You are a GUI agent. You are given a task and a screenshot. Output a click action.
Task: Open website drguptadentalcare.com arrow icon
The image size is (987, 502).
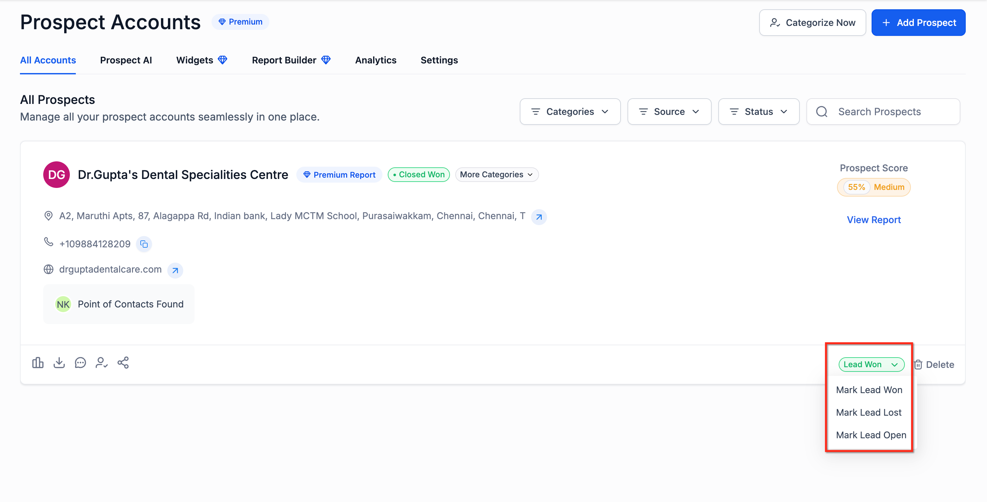coord(175,271)
